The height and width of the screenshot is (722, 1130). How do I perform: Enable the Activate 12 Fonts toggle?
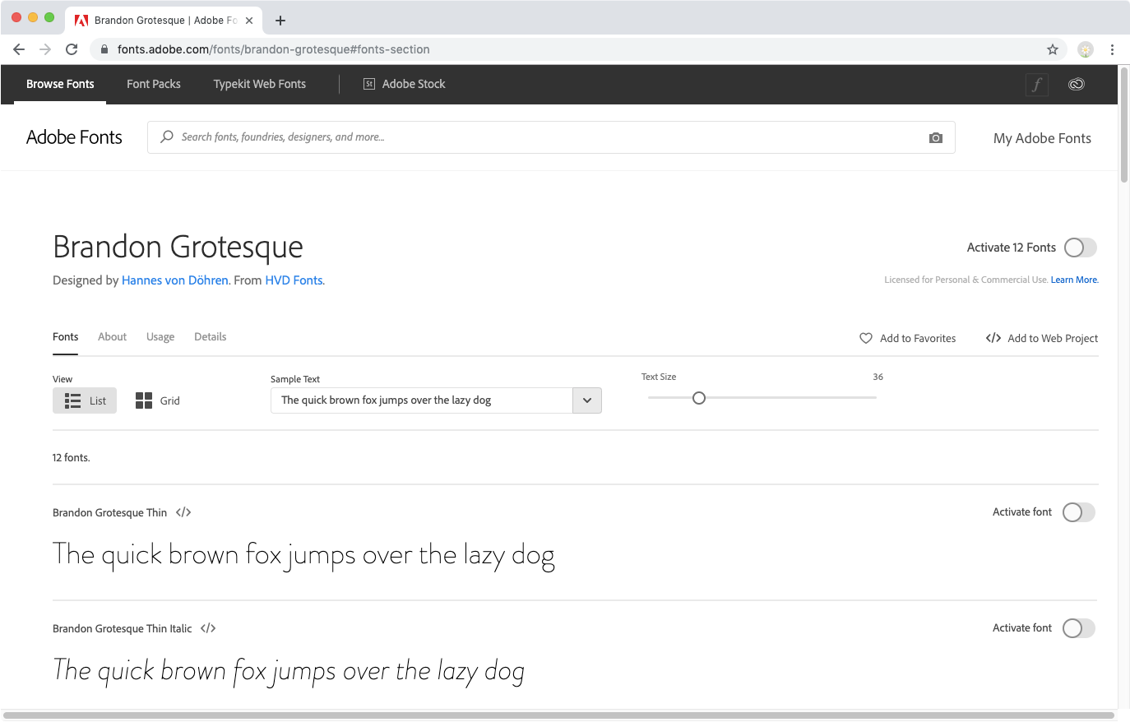coord(1080,248)
